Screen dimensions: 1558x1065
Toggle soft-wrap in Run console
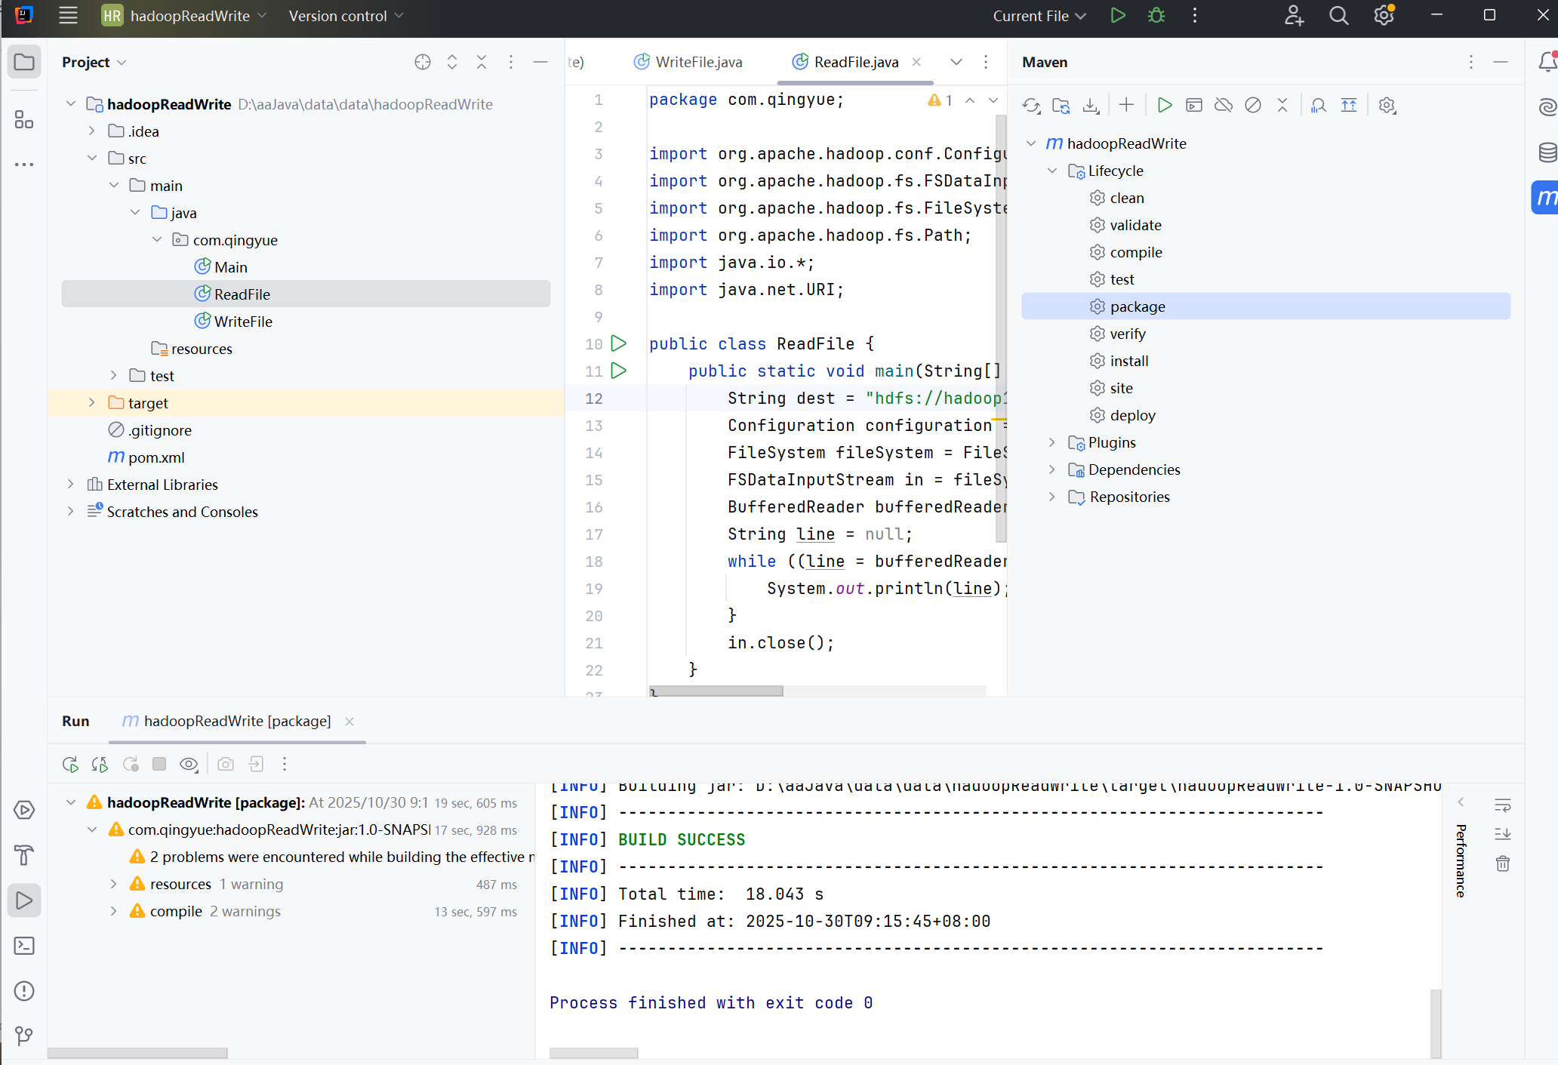(1502, 805)
